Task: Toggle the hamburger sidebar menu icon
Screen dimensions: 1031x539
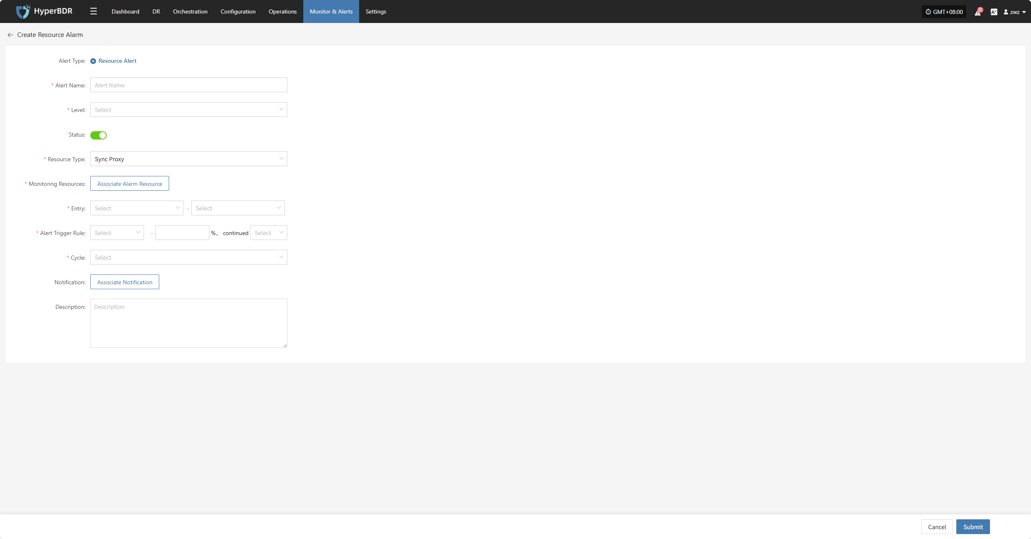Action: [94, 11]
